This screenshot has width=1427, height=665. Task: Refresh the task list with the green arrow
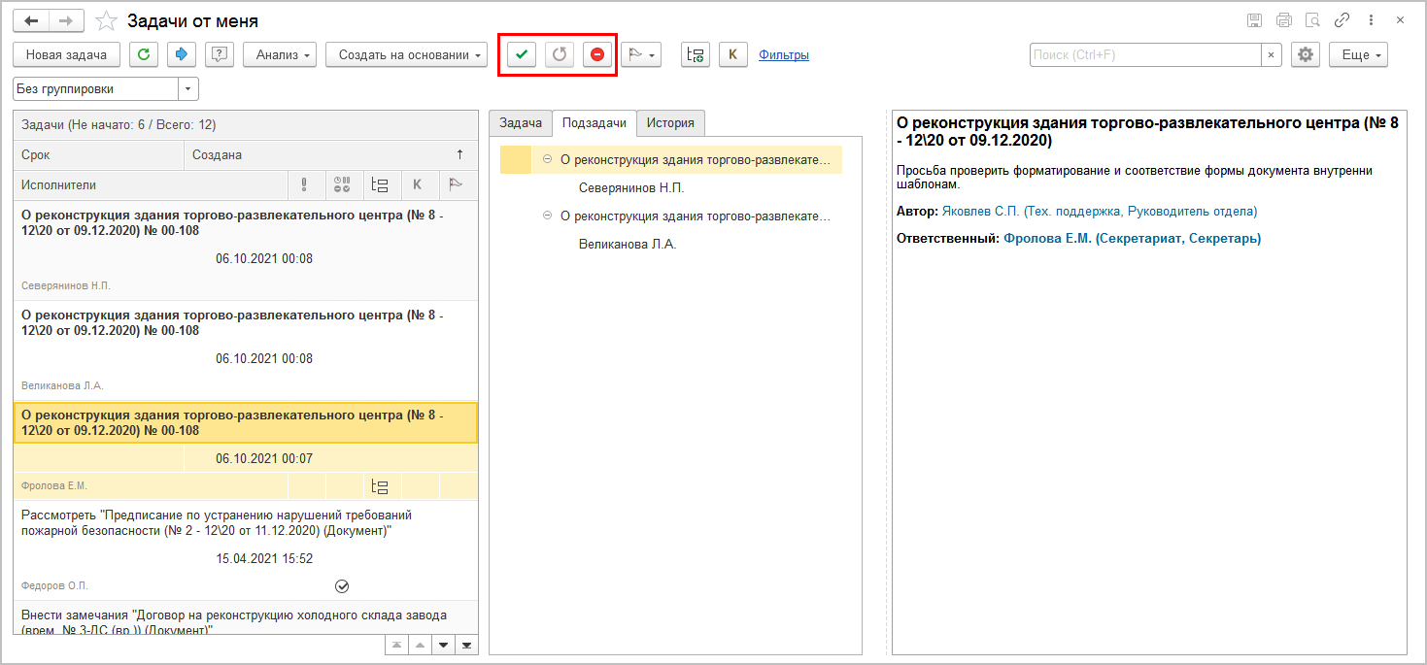pyautogui.click(x=144, y=55)
